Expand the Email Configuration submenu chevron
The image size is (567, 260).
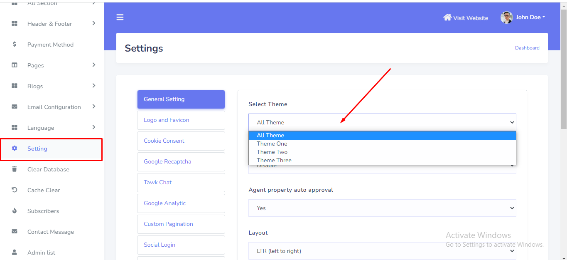[x=94, y=106]
